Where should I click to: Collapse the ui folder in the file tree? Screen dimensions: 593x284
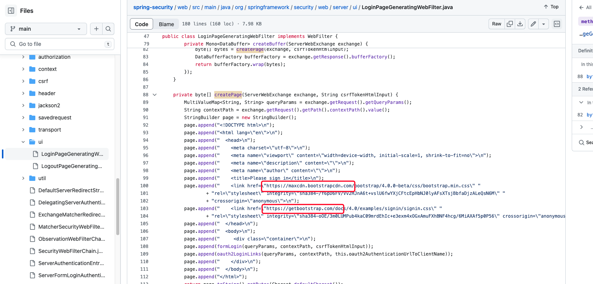pos(23,141)
